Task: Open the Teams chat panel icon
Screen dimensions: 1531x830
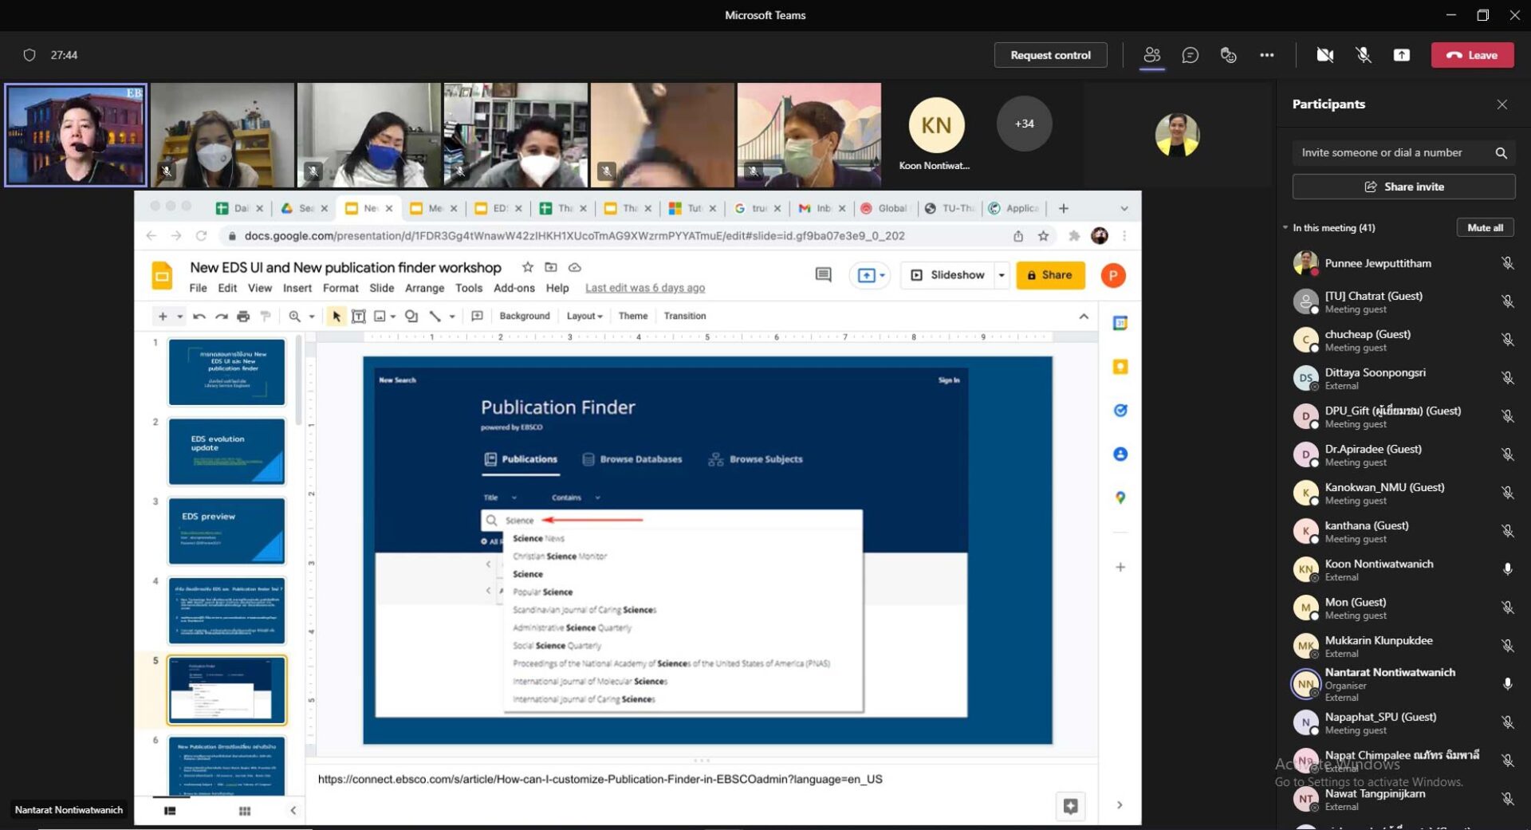Action: point(1190,55)
